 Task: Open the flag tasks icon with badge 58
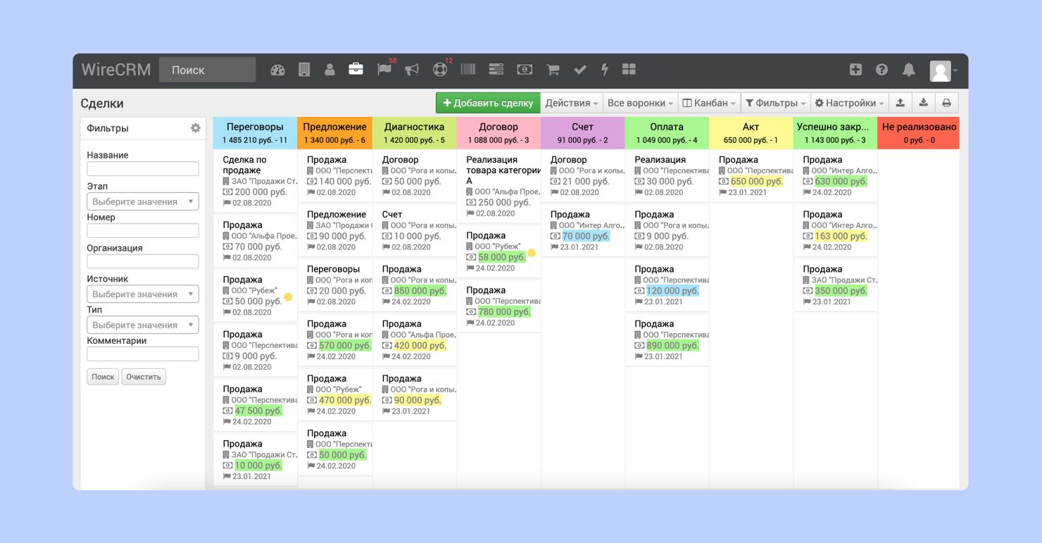[x=384, y=70]
